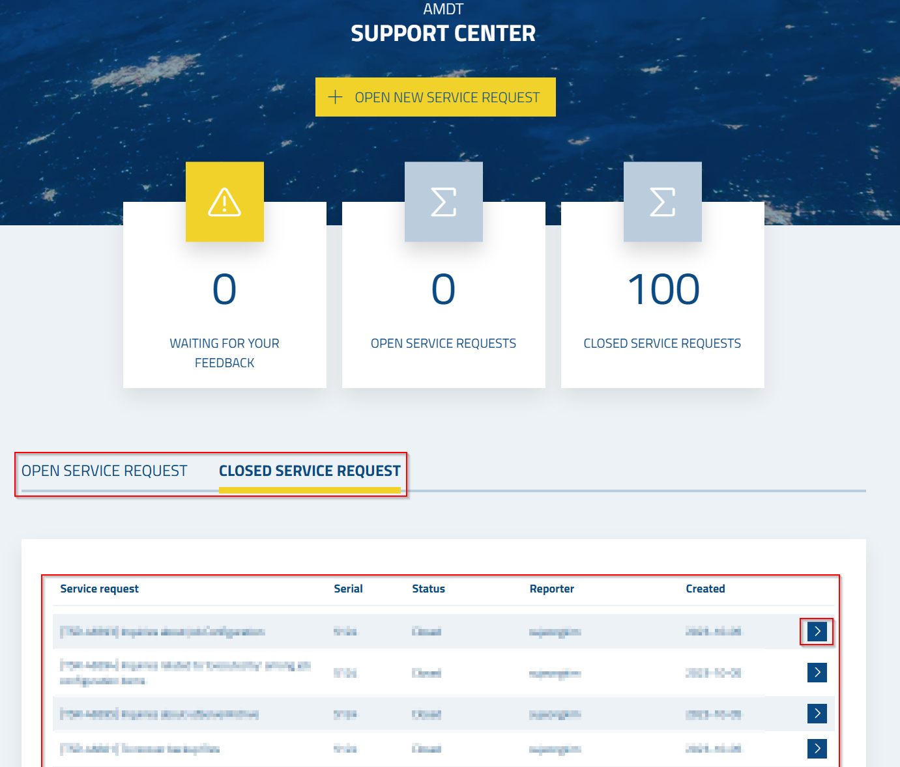Sort by the Status column header

point(428,589)
